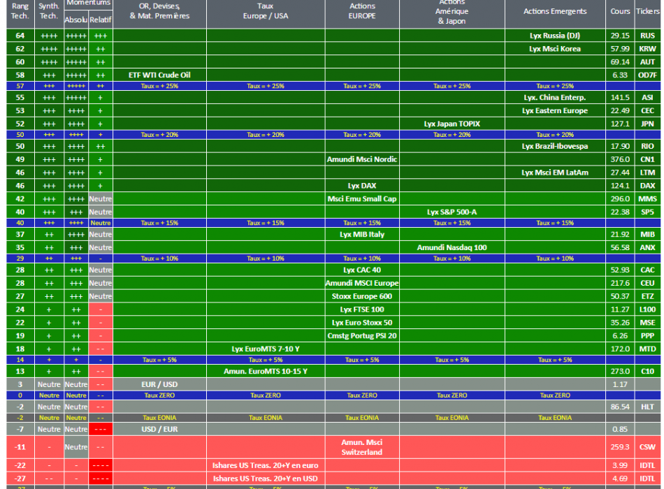This screenshot has width=664, height=489.
Task: Select the 'Lyx FTSE 100' cell
Action: click(362, 309)
